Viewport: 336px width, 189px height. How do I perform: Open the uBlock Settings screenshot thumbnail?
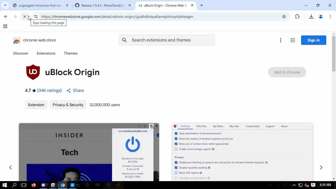click(242, 152)
